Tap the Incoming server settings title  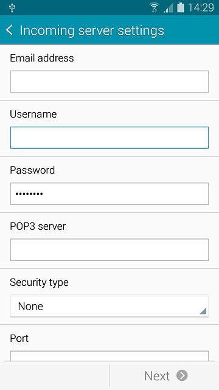tap(92, 30)
